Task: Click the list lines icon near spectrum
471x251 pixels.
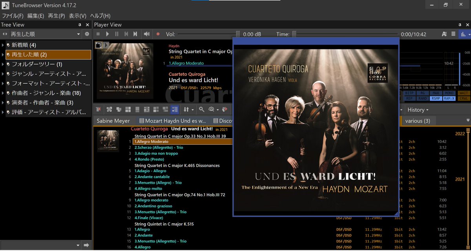Action: coord(453,34)
